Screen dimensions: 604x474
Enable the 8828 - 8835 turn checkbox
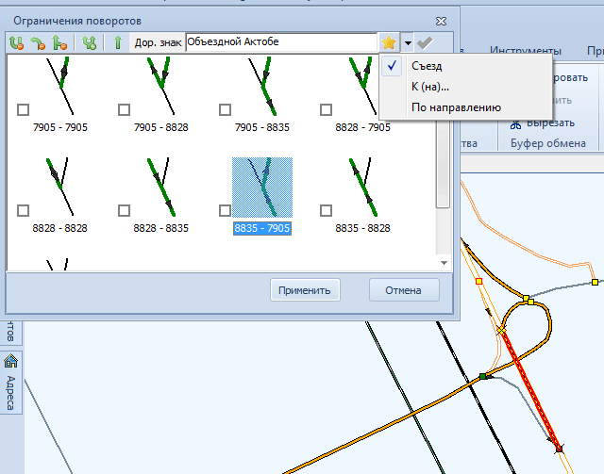125,210
